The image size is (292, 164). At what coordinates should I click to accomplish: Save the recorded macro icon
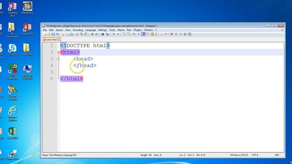190,34
